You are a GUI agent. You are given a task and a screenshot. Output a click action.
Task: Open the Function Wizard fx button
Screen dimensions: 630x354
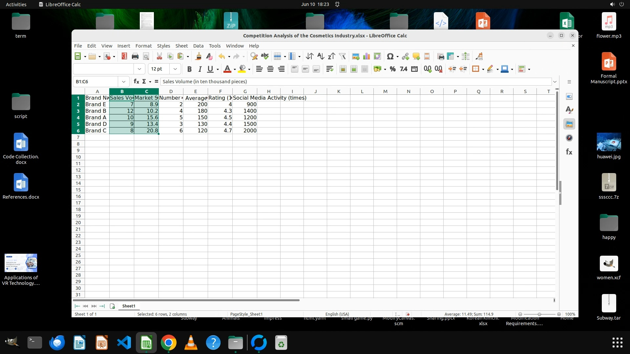coord(136,82)
